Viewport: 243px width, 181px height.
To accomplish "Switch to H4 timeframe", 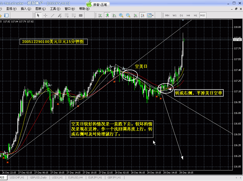I will click(x=188, y=15).
